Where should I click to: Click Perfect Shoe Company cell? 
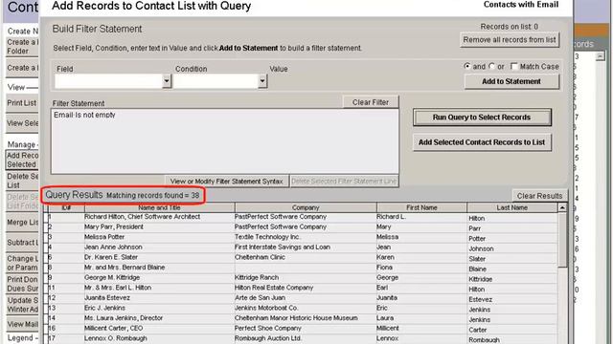306,329
